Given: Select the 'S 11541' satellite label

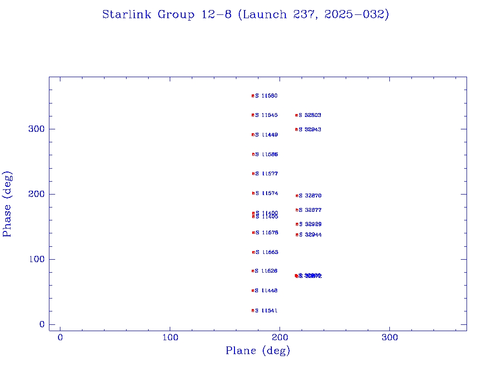Looking at the screenshot, I should (x=266, y=310).
